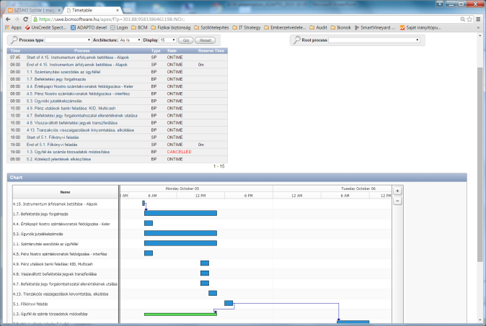Open 4.13. Tranzakciós visszaigazolások link
486x326 pixels.
(80, 130)
